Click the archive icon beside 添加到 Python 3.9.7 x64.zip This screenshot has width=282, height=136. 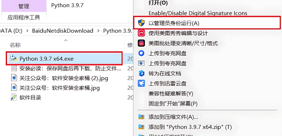[141, 127]
